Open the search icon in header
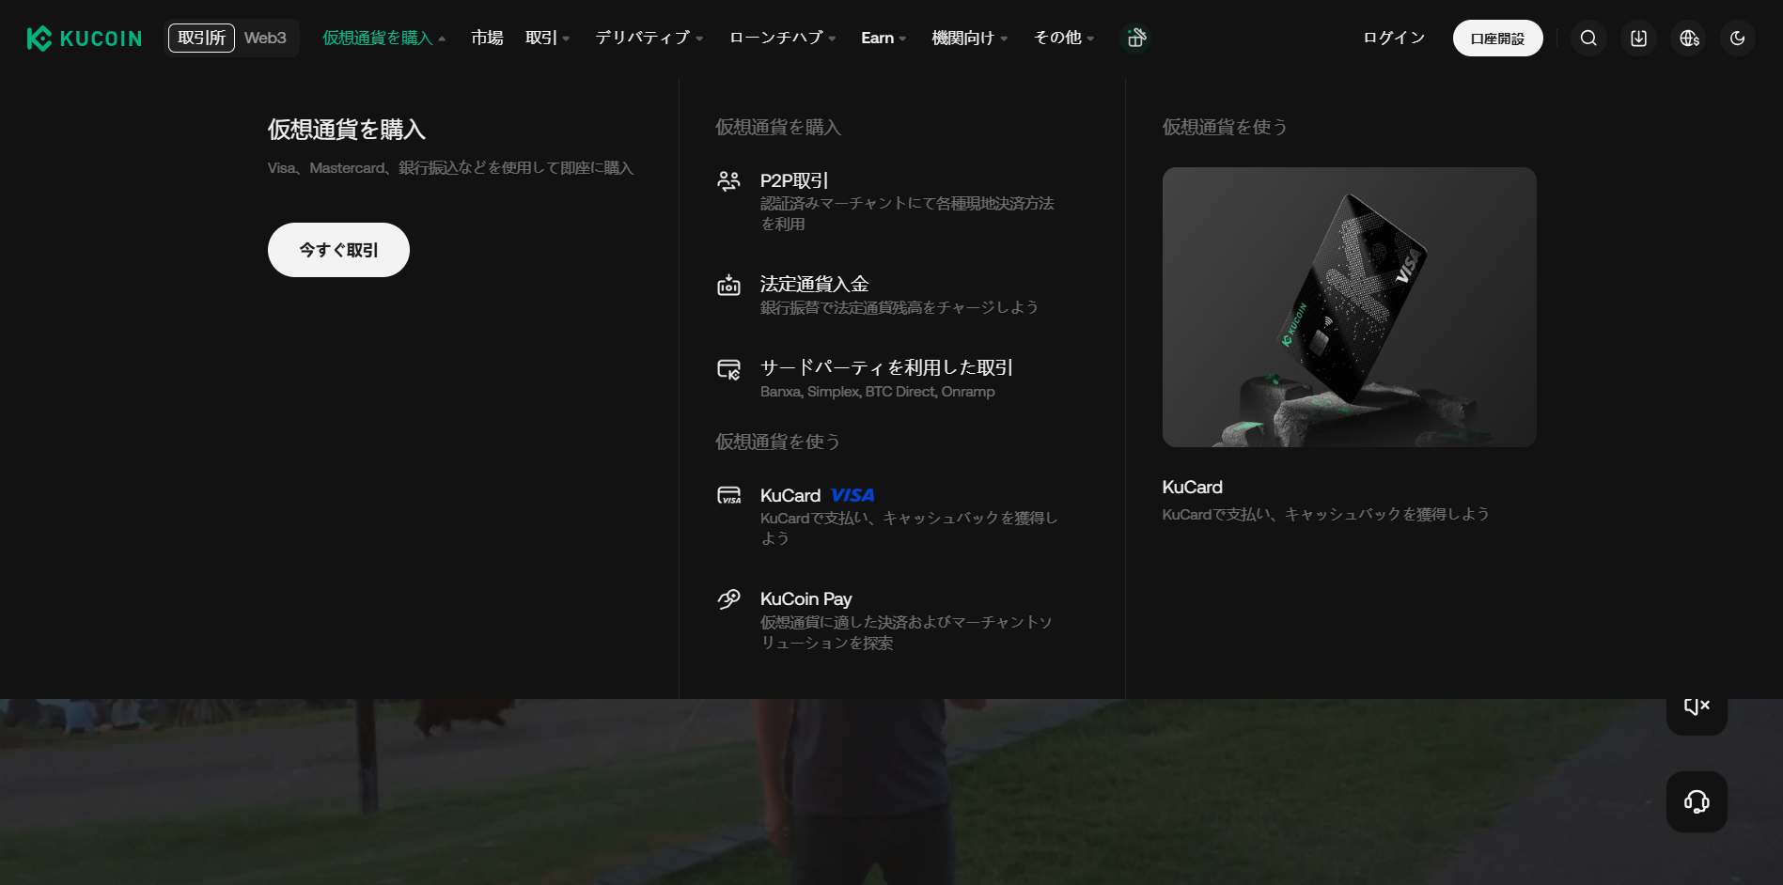Viewport: 1783px width, 885px height. 1588,38
